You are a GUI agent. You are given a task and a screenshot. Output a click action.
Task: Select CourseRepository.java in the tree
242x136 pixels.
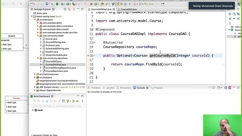point(56,71)
